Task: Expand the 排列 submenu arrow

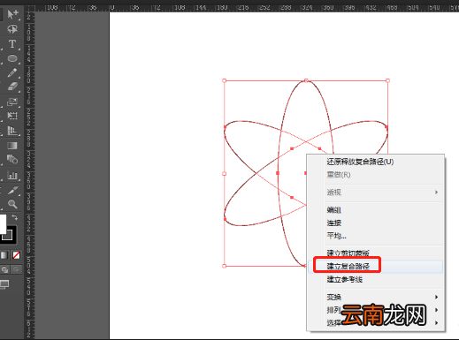Action: (x=436, y=310)
